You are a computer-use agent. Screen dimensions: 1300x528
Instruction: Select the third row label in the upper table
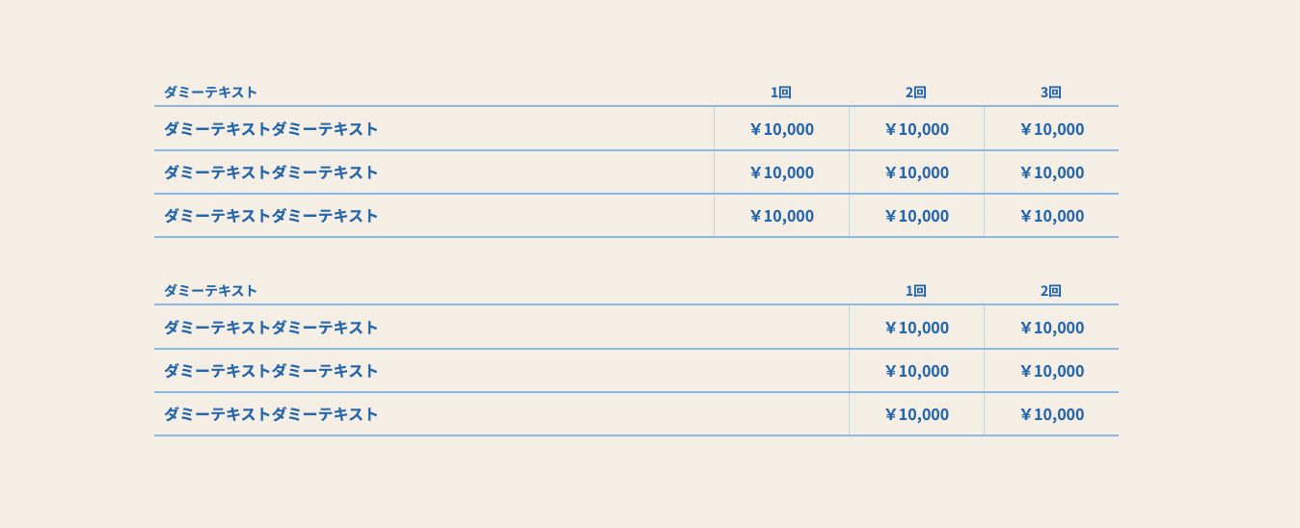point(271,216)
